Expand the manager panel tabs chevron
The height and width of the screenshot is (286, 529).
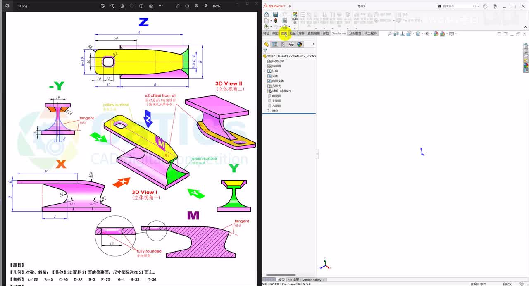click(x=313, y=44)
